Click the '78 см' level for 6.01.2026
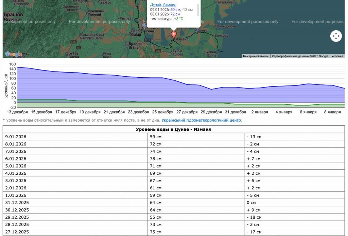The width and height of the screenshot is (348, 236). point(156,159)
